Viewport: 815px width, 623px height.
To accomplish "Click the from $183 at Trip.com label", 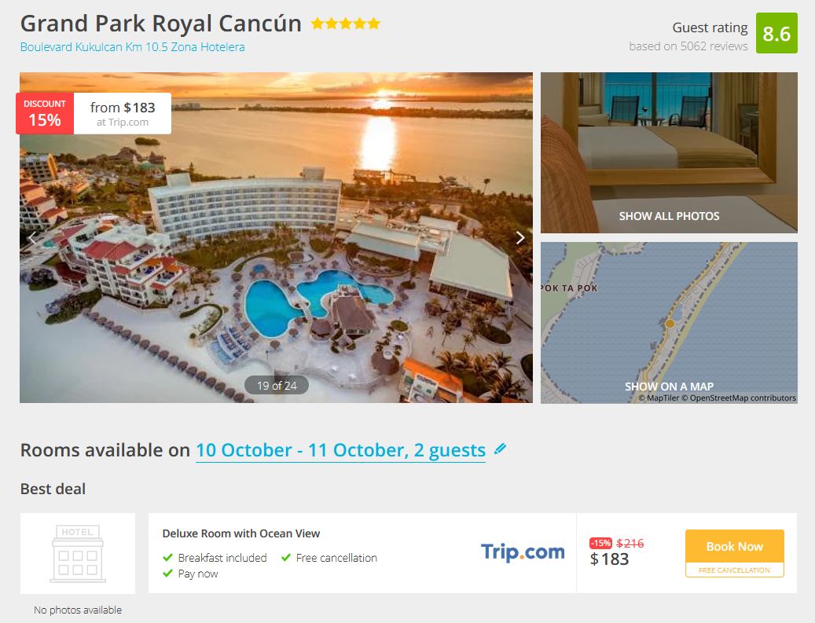I will (x=123, y=113).
